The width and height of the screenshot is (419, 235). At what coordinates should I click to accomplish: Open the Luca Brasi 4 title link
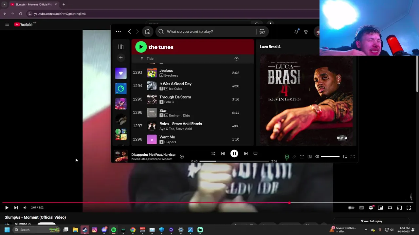270,47
